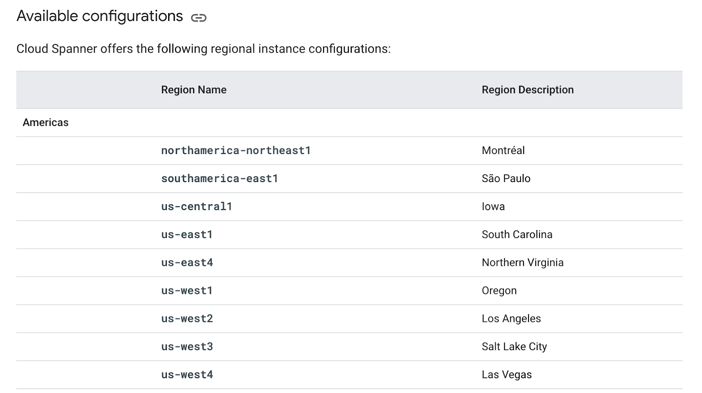Click the 'South Carolina' description cell

[x=517, y=235]
